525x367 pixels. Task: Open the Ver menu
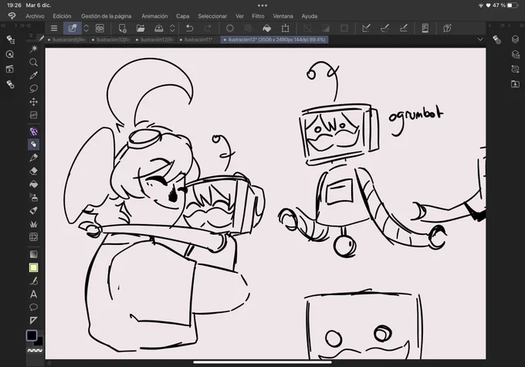coord(239,16)
